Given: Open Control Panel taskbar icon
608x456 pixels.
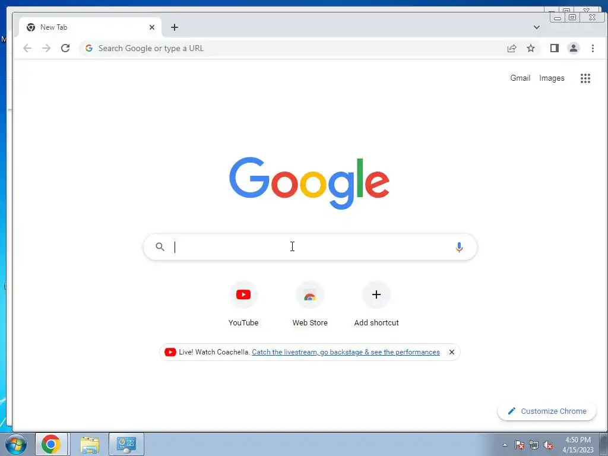Looking at the screenshot, I should (x=126, y=444).
